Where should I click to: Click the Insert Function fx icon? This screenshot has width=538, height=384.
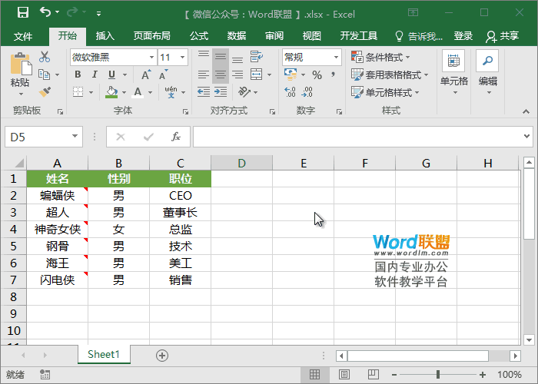(x=176, y=137)
